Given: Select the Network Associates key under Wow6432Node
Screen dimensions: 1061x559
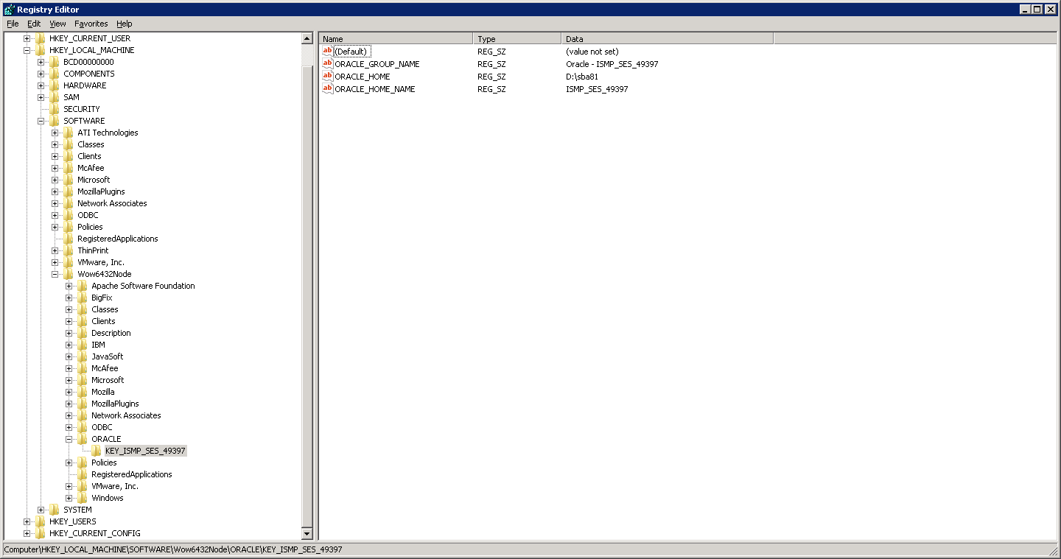Looking at the screenshot, I should (x=126, y=415).
